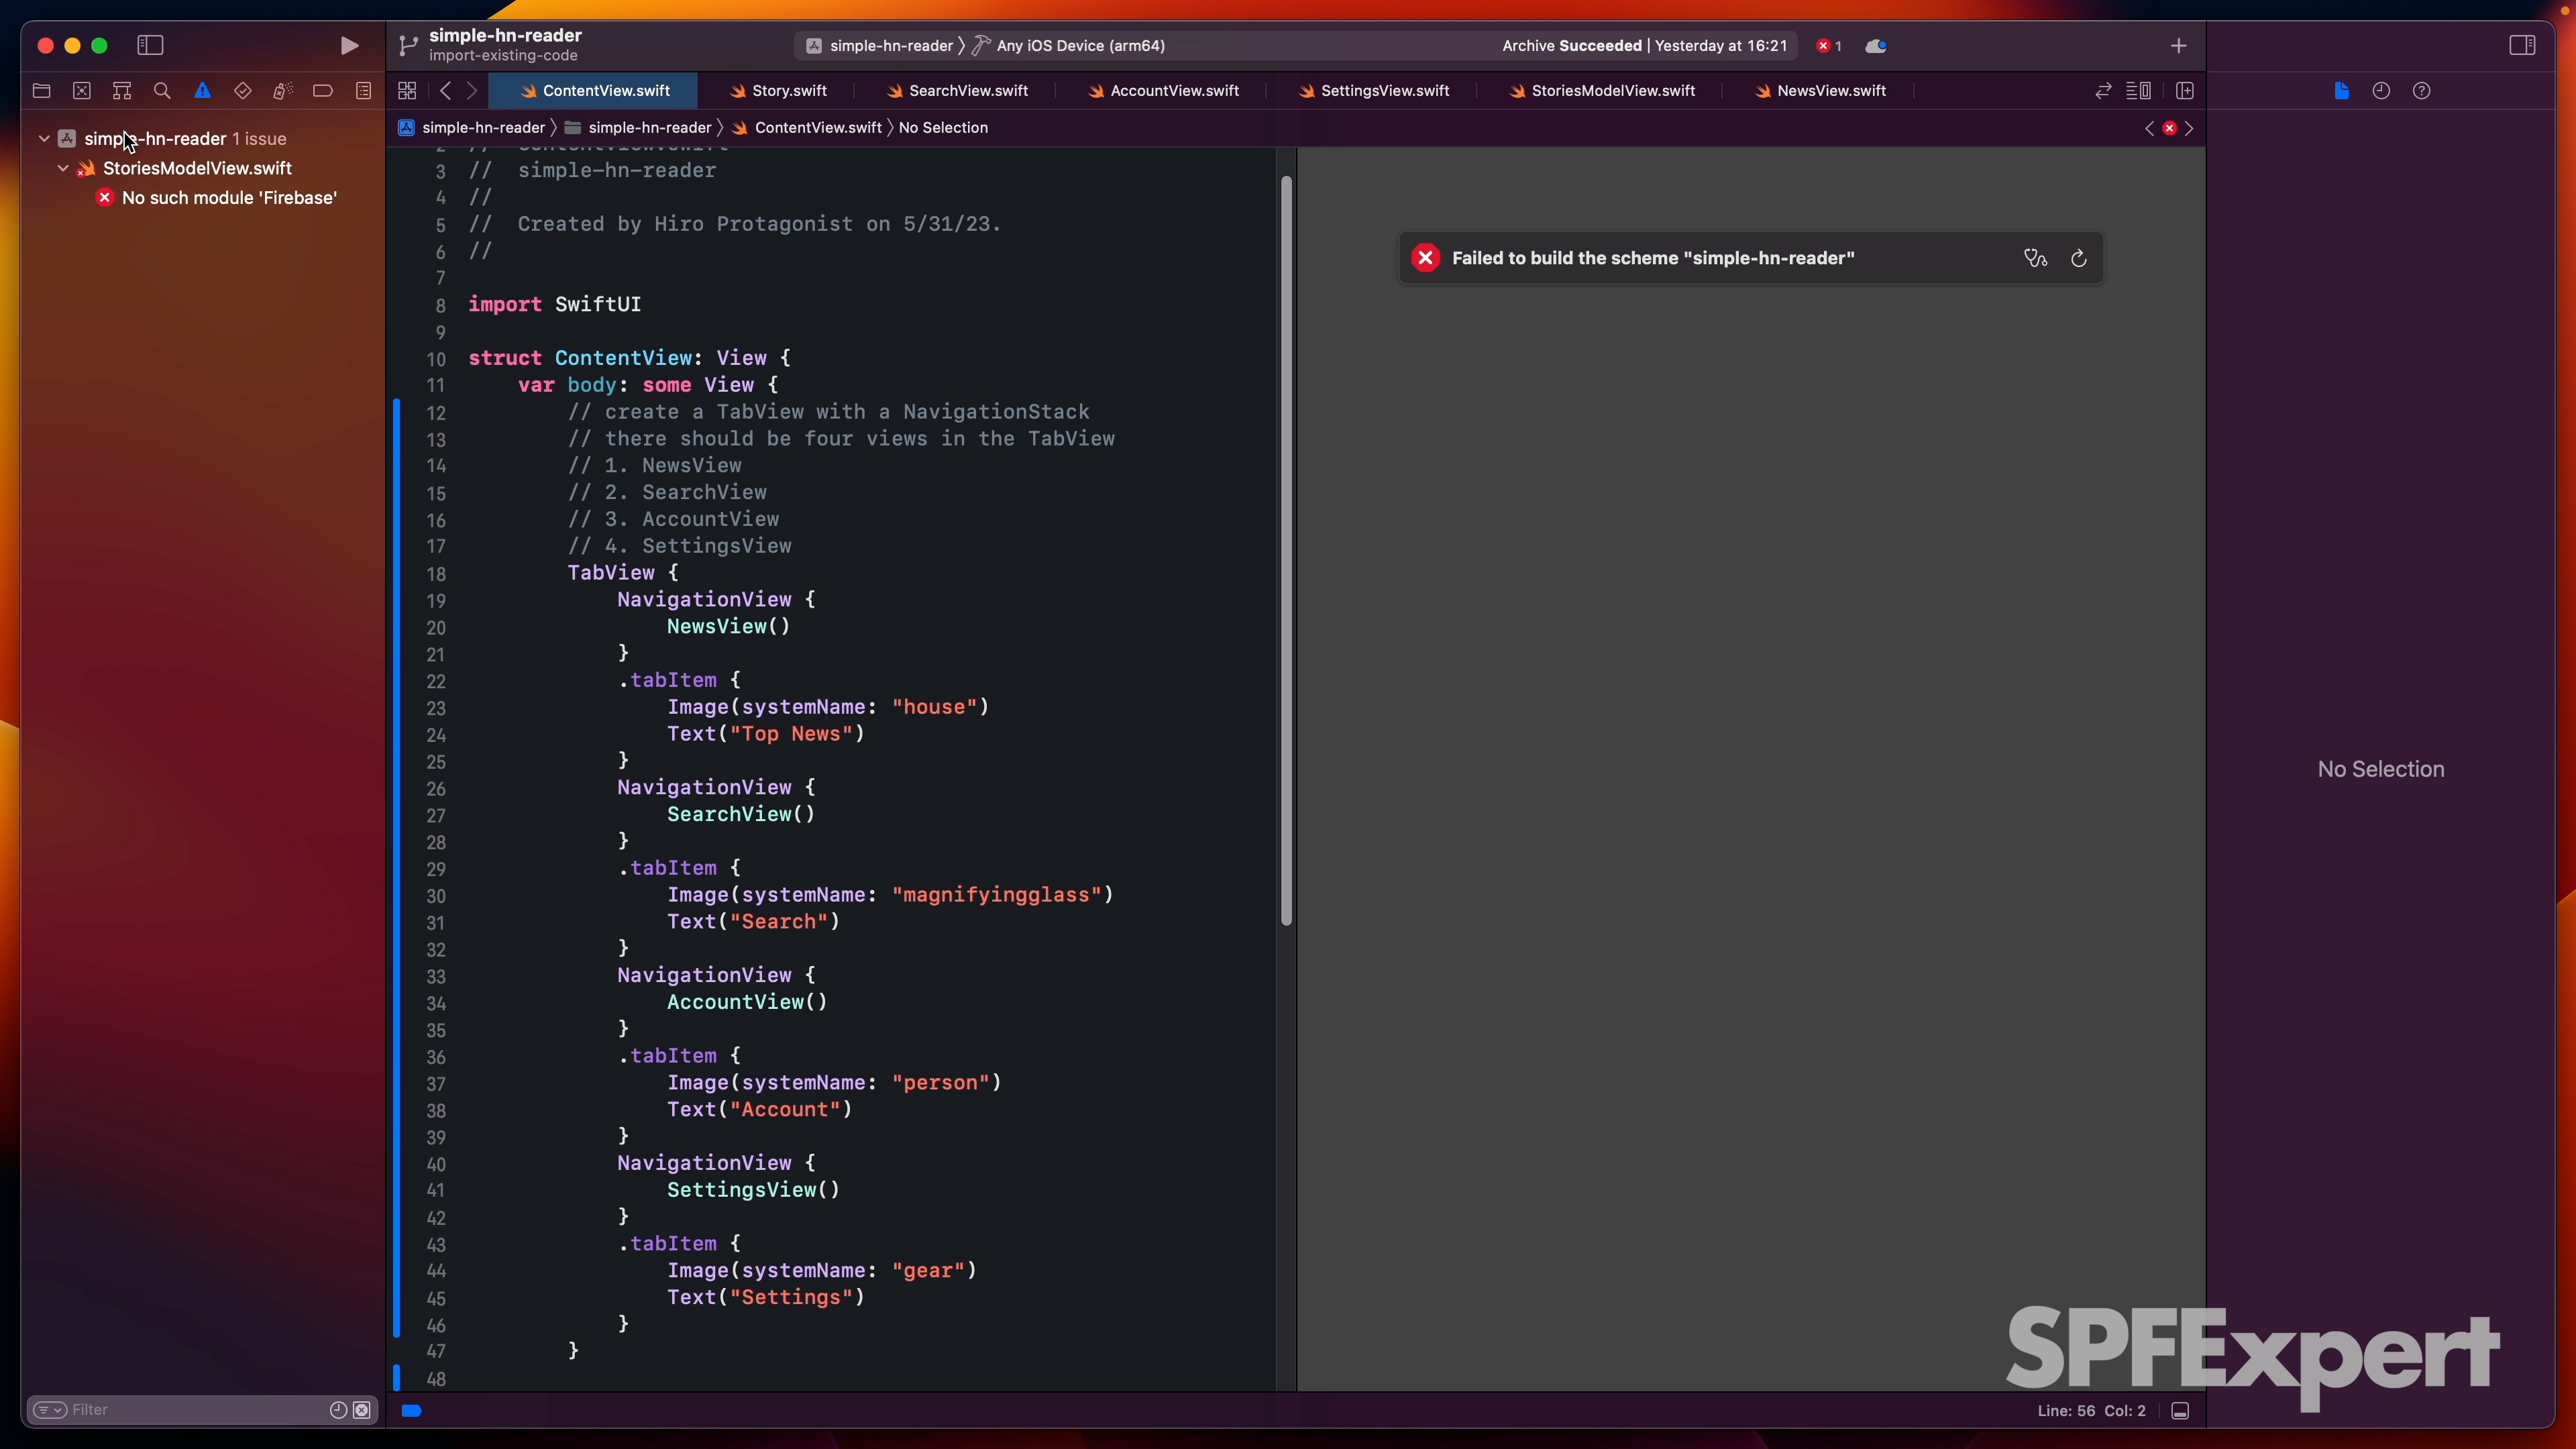Switch to the SettingsView.swift tab
The image size is (2576, 1449).
[1374, 91]
